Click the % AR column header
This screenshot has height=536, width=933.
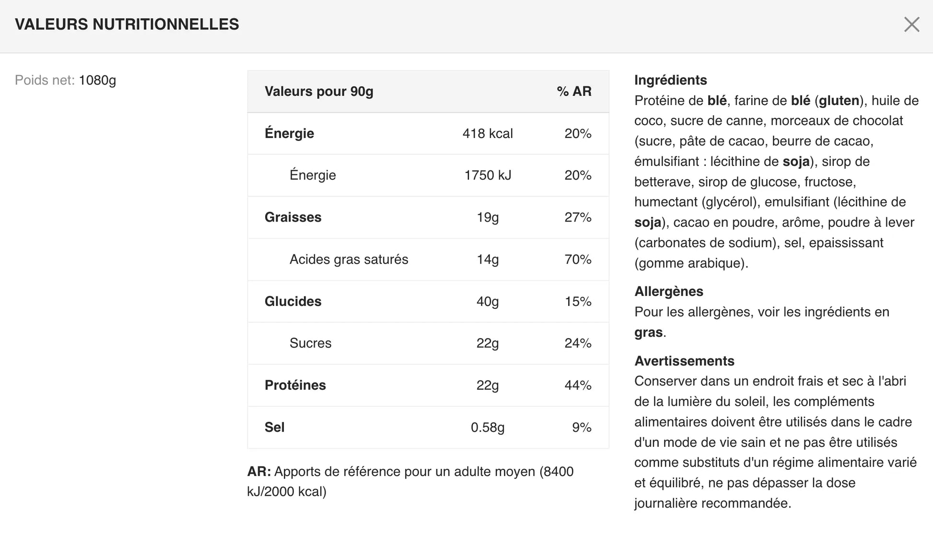(x=574, y=91)
